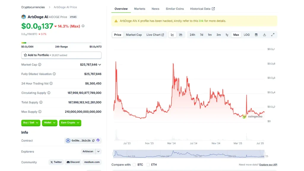The height and width of the screenshot is (171, 304).
Task: Select the Market Cap chart tab
Action: point(134,35)
